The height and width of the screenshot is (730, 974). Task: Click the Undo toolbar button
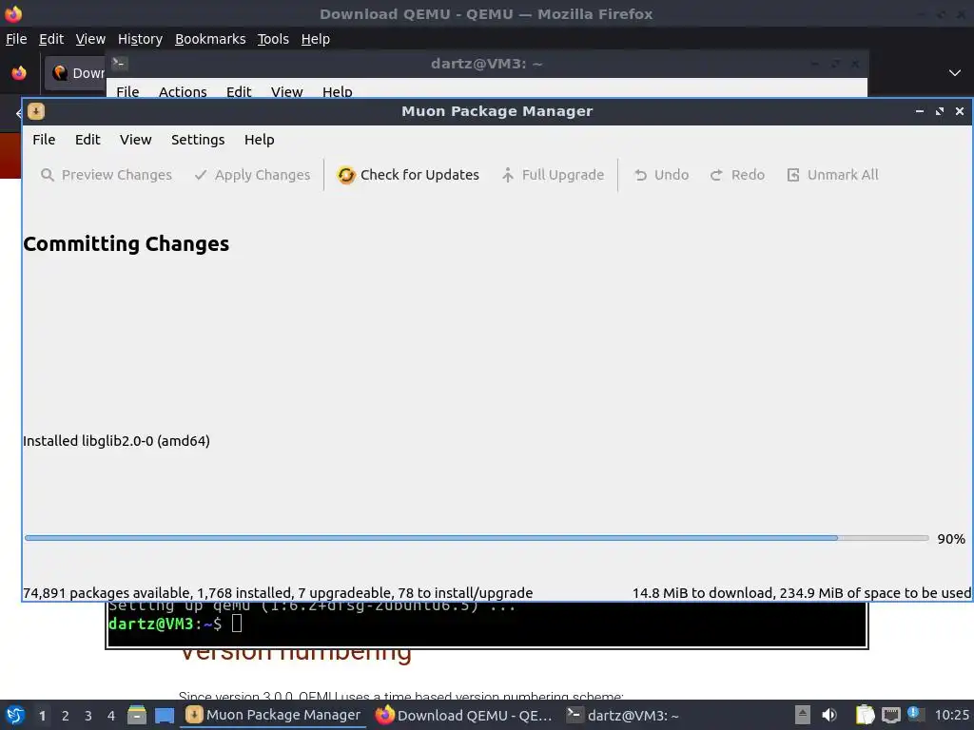662,175
